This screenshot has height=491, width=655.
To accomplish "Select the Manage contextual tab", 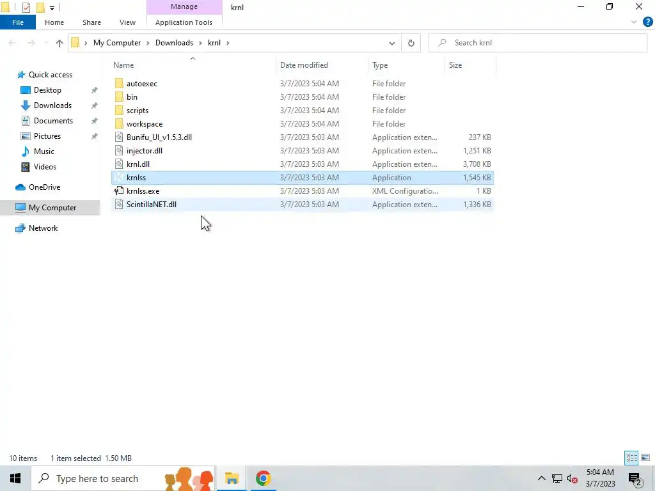I will tap(184, 6).
